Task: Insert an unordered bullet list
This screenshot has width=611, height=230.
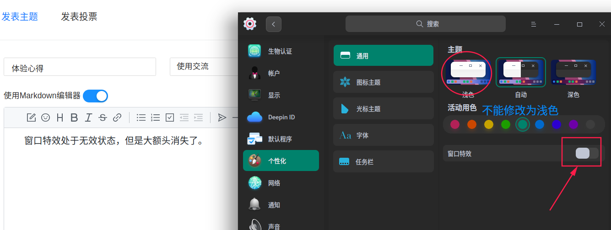Action: coord(141,118)
